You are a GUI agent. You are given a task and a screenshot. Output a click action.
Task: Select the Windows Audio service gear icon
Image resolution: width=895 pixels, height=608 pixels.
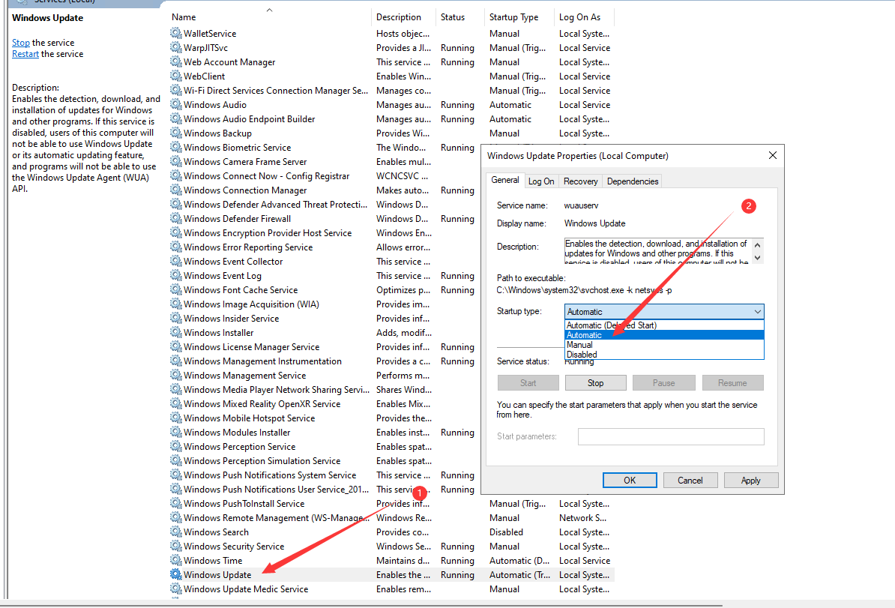pyautogui.click(x=176, y=105)
